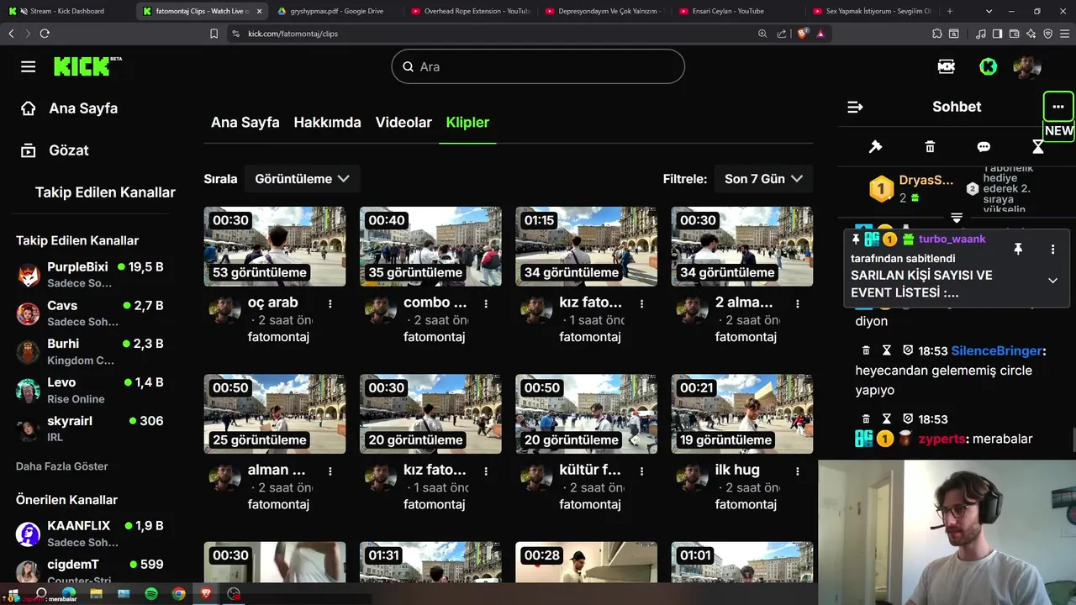Switch to the Ana Sayfa channel tab

point(245,123)
